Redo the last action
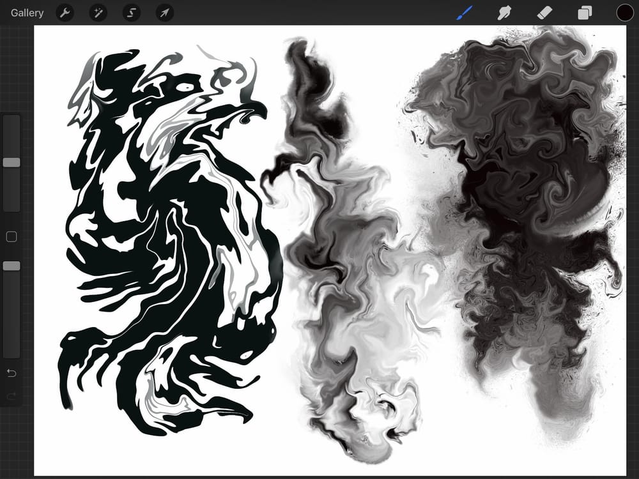The height and width of the screenshot is (479, 639). click(12, 395)
